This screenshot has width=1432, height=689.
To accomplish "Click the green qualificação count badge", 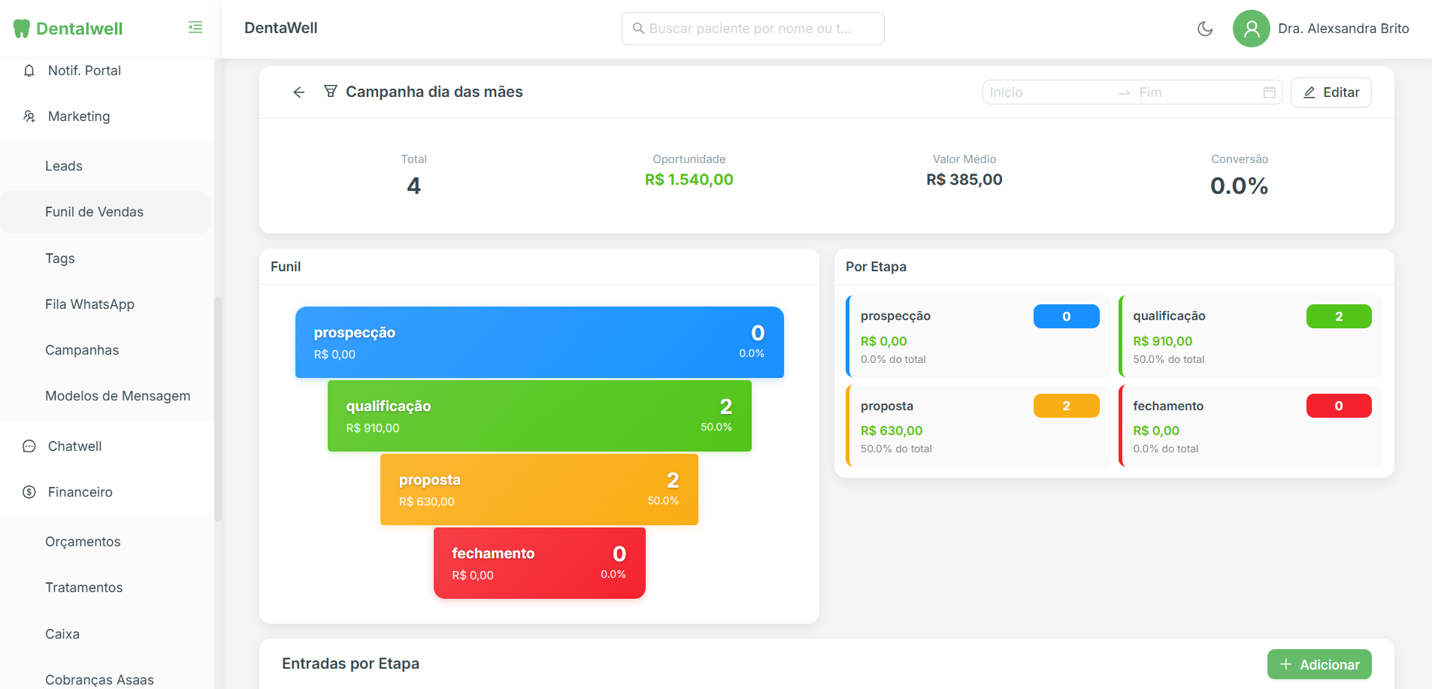I will [x=1339, y=316].
